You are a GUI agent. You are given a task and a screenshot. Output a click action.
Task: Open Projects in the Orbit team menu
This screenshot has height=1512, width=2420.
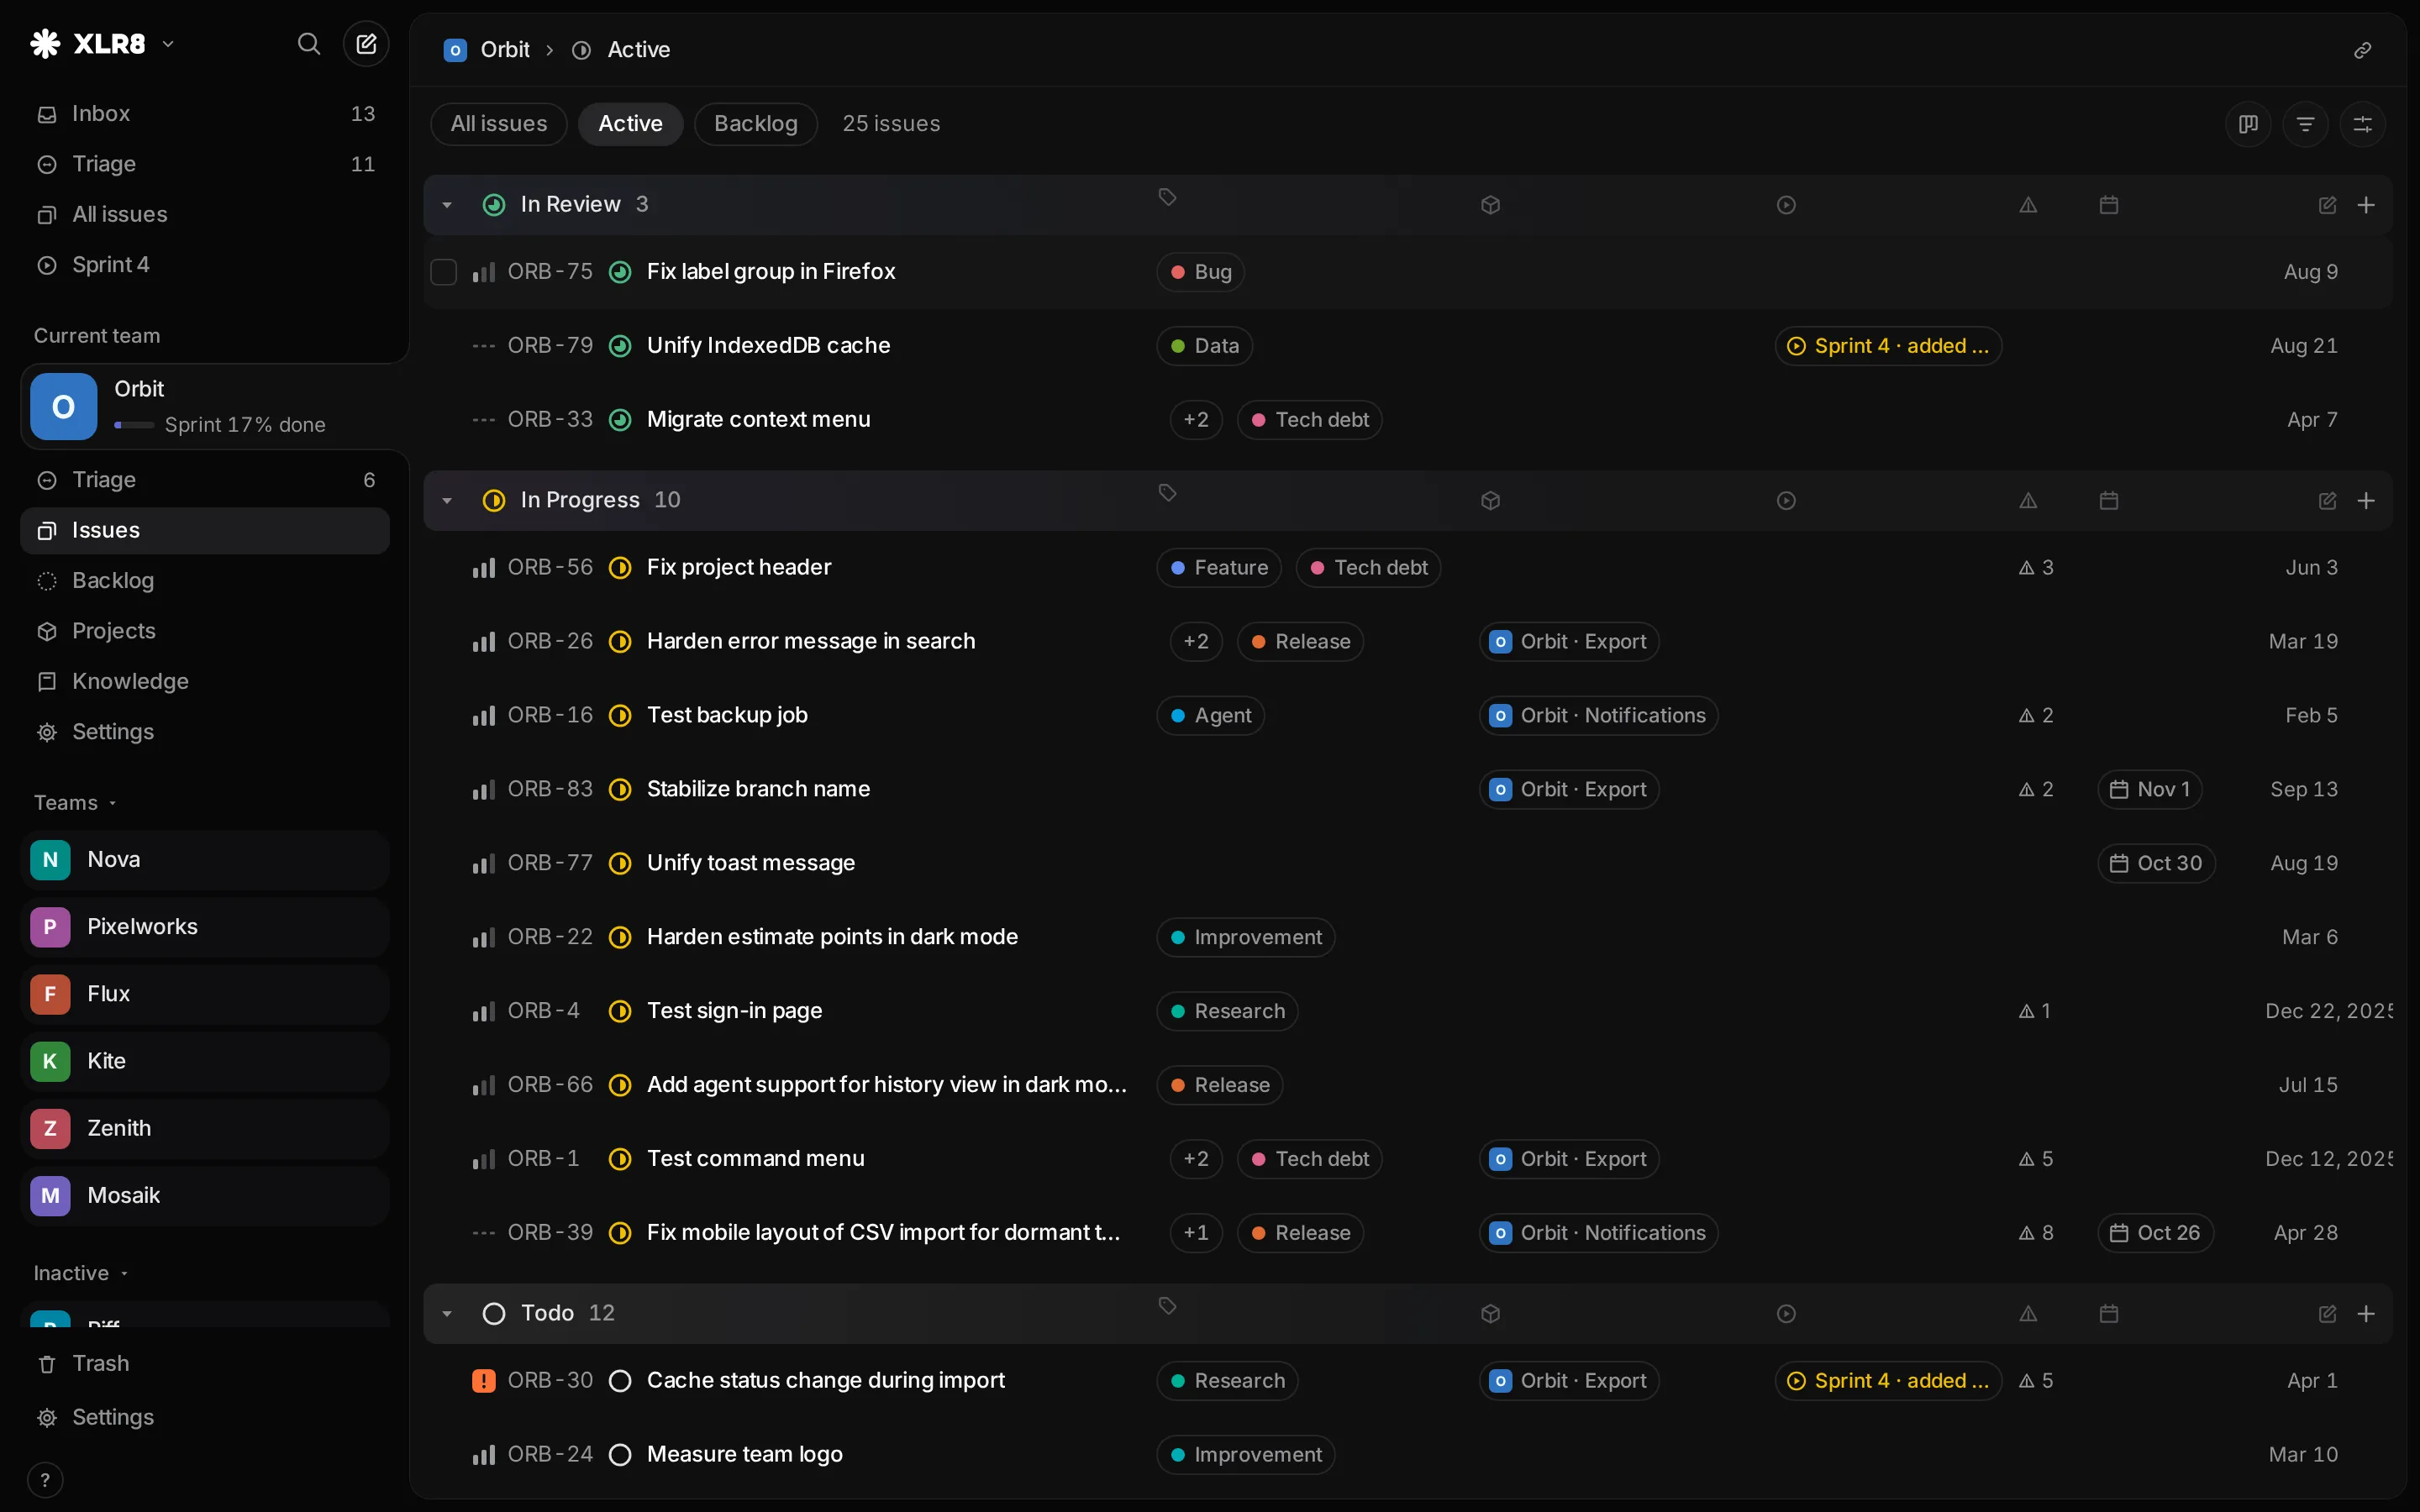tap(204, 631)
